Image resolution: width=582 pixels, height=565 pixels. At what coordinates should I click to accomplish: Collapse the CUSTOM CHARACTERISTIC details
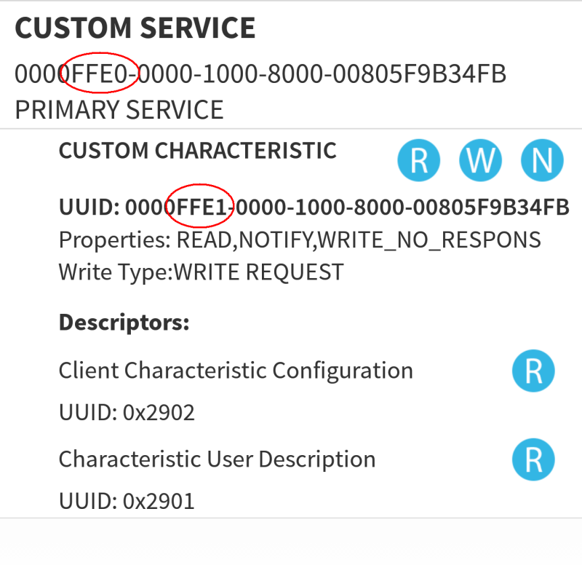(x=197, y=151)
